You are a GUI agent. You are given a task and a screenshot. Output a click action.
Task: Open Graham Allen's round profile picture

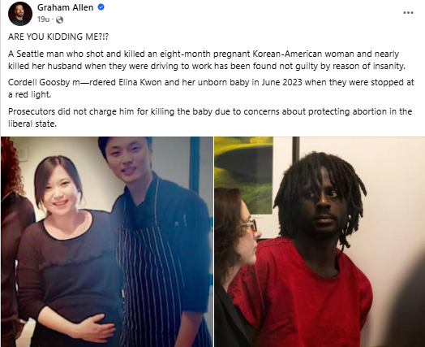click(20, 14)
